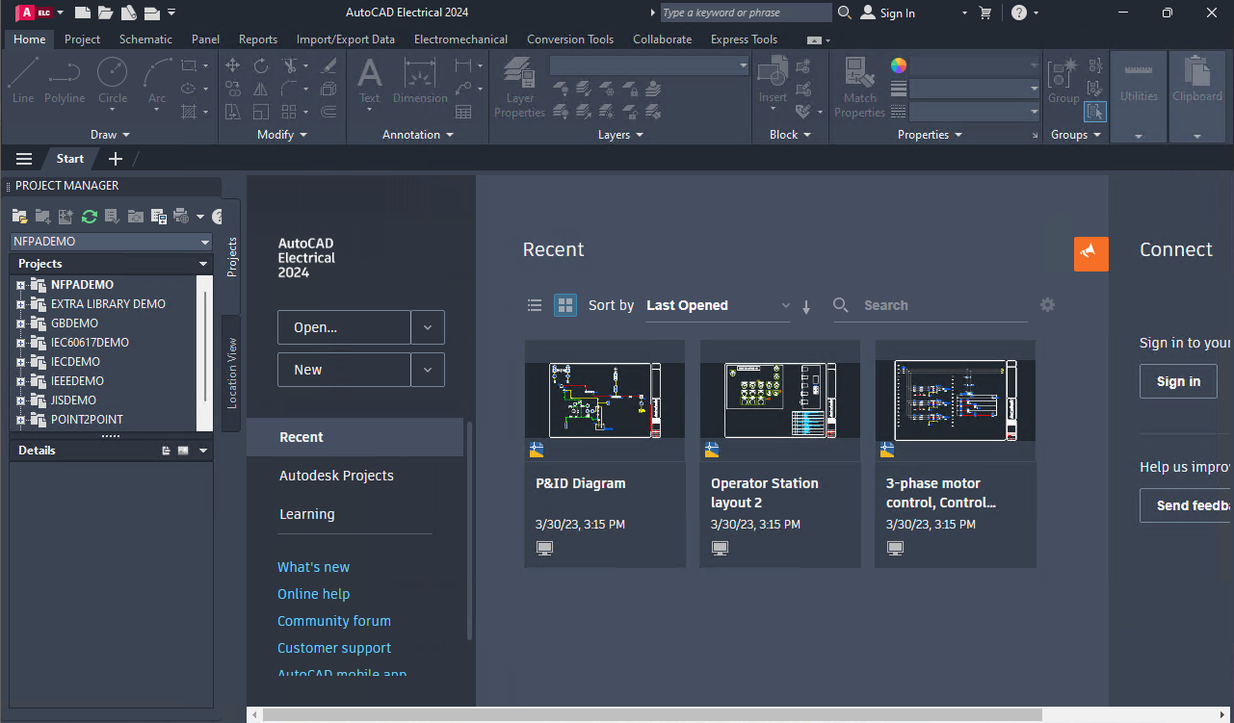The width and height of the screenshot is (1234, 723).
Task: Click the New Drawing icon in Project Manager
Action: [66, 217]
